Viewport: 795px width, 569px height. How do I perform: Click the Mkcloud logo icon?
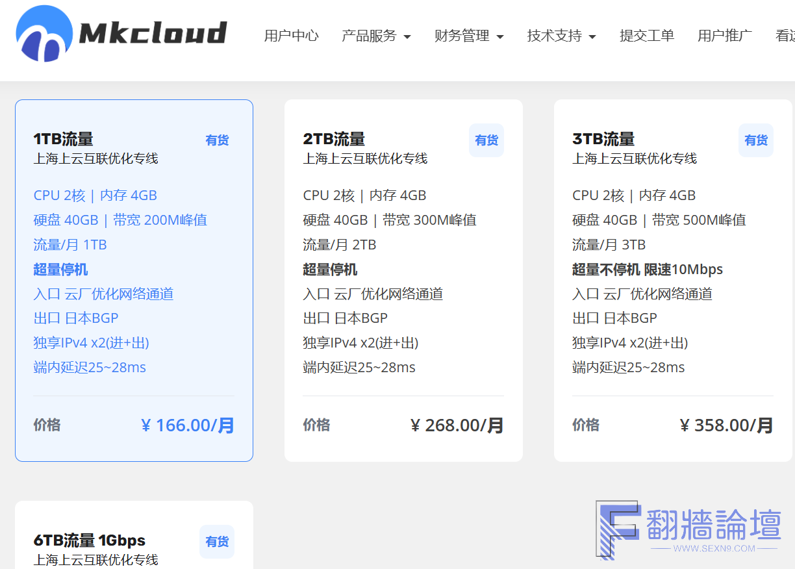click(44, 34)
